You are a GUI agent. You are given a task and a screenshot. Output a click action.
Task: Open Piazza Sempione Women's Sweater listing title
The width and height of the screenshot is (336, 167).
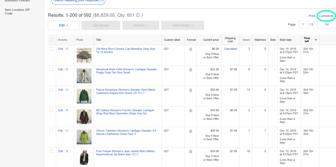pos(126,91)
